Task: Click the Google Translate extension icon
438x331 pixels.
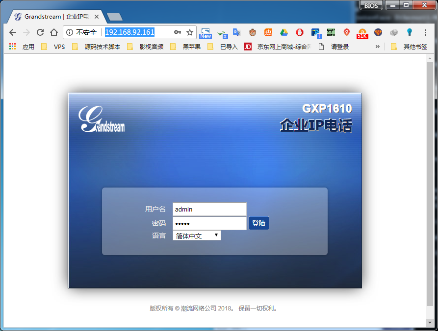Action: click(237, 32)
